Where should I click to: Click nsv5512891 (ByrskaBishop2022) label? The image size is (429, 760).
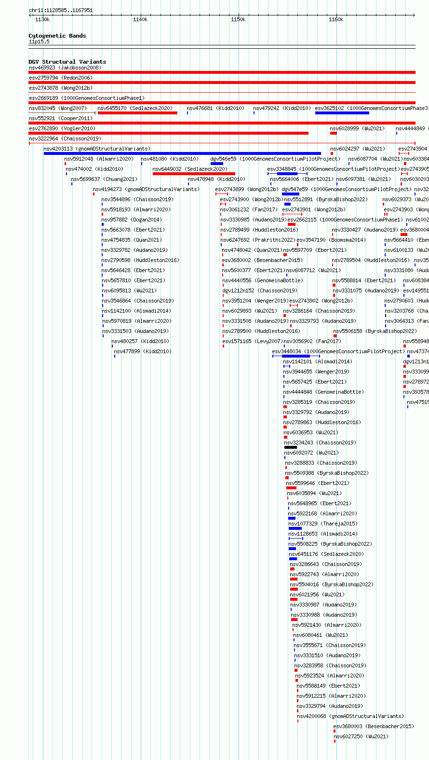coord(326,199)
